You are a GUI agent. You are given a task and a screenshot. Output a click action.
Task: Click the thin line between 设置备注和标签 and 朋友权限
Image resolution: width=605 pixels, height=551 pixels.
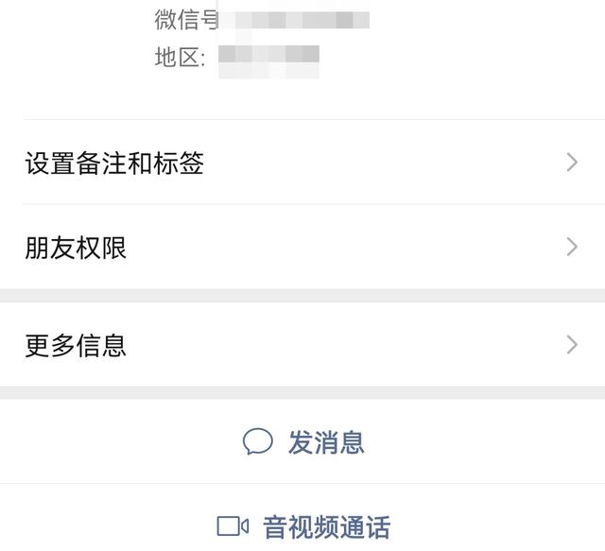(x=314, y=204)
